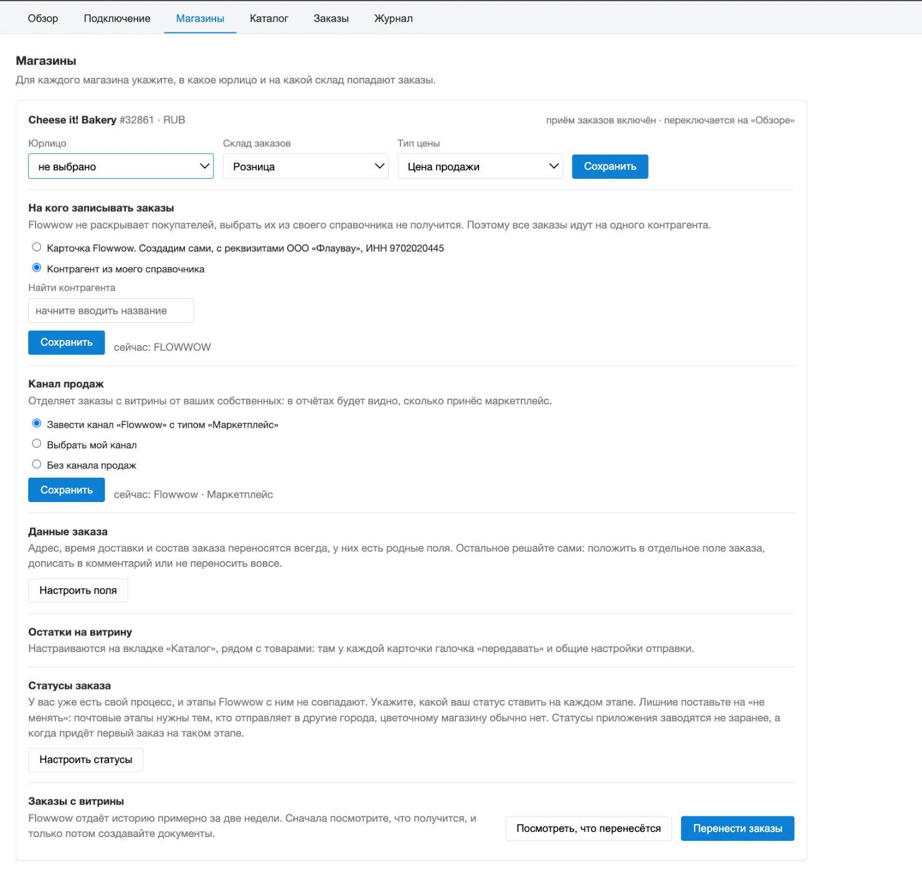Open the Склад заказов dropdown
This screenshot has width=922, height=890.
(306, 166)
